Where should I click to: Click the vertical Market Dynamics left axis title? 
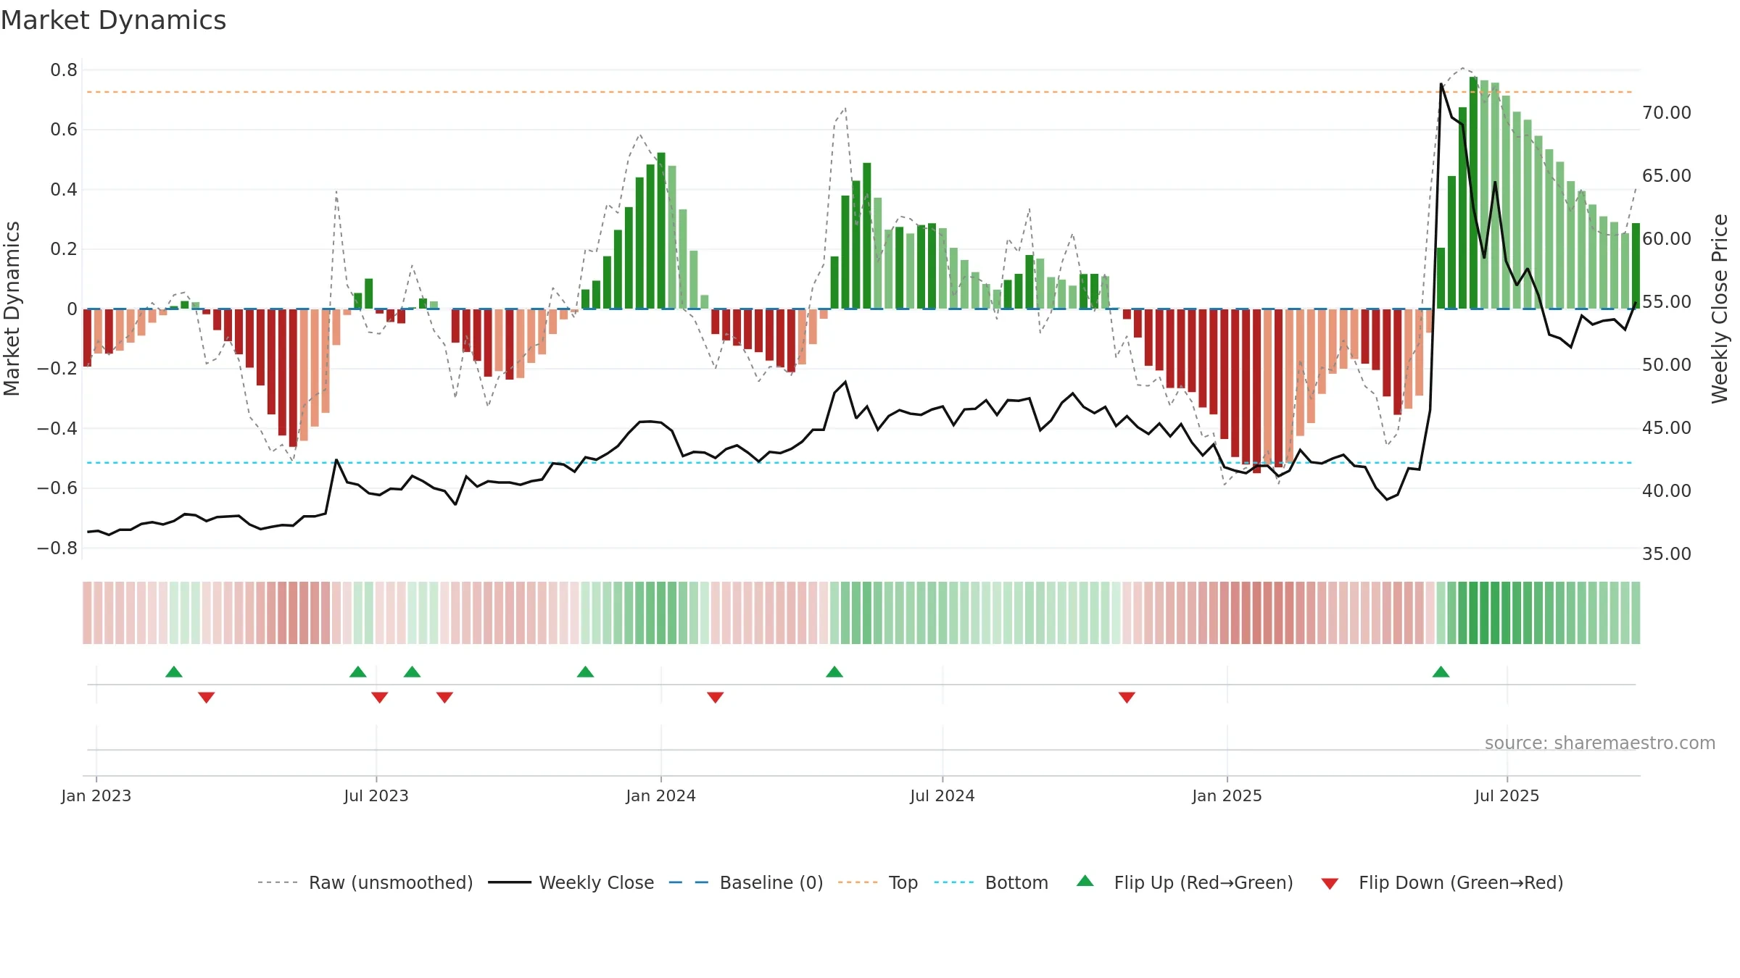tap(12, 309)
